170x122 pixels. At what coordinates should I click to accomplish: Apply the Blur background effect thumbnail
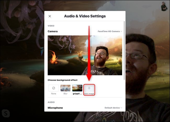click(x=65, y=88)
